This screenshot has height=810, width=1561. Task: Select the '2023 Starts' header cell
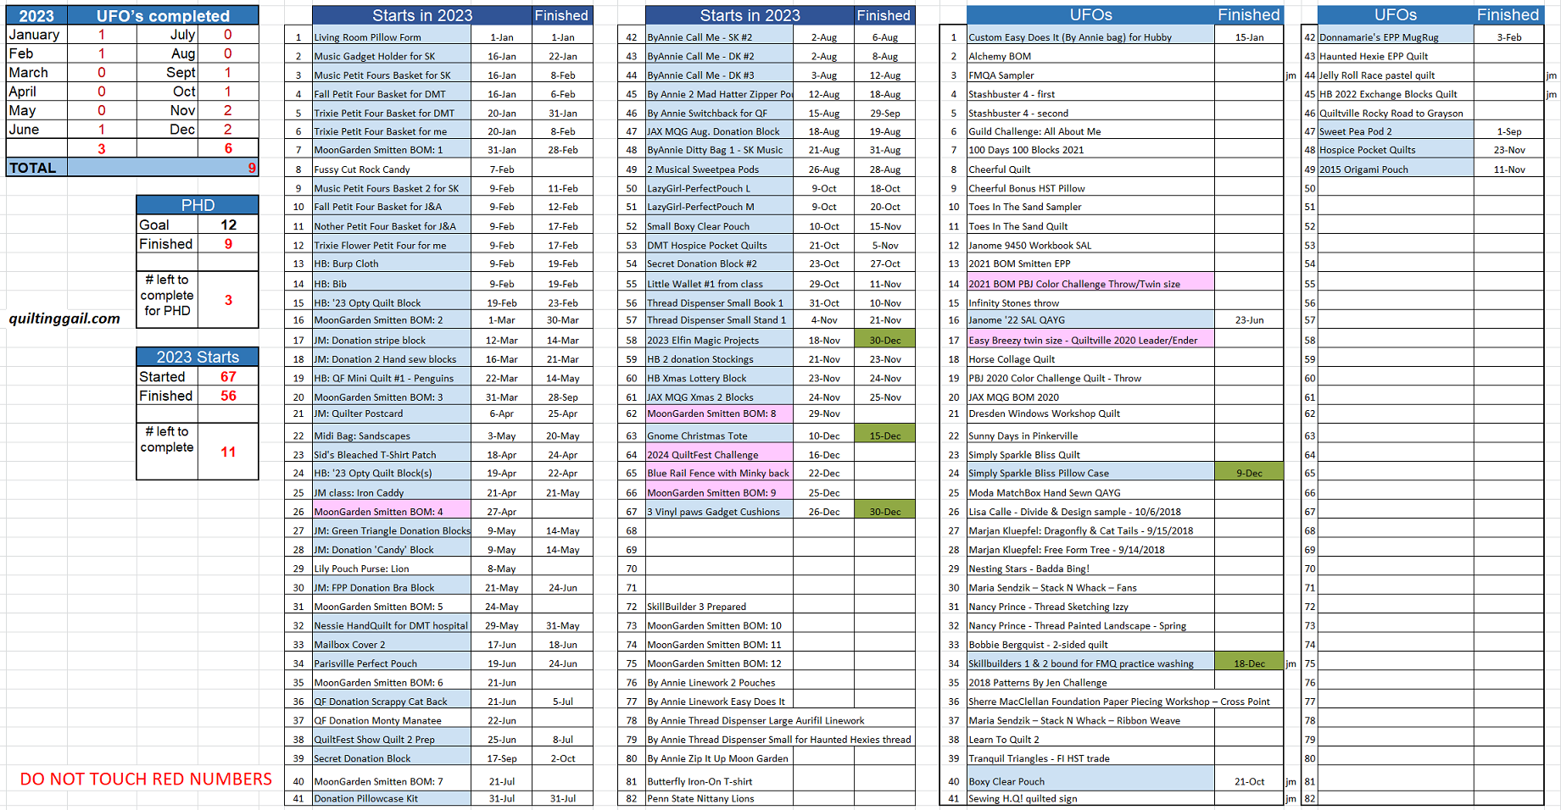click(198, 357)
